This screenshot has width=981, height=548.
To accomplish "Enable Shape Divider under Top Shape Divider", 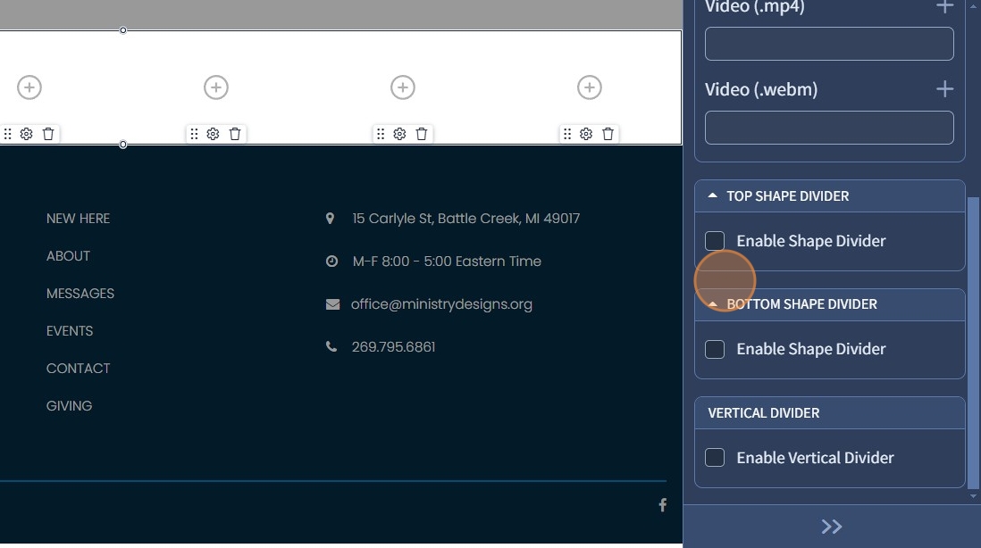I will tap(715, 241).
